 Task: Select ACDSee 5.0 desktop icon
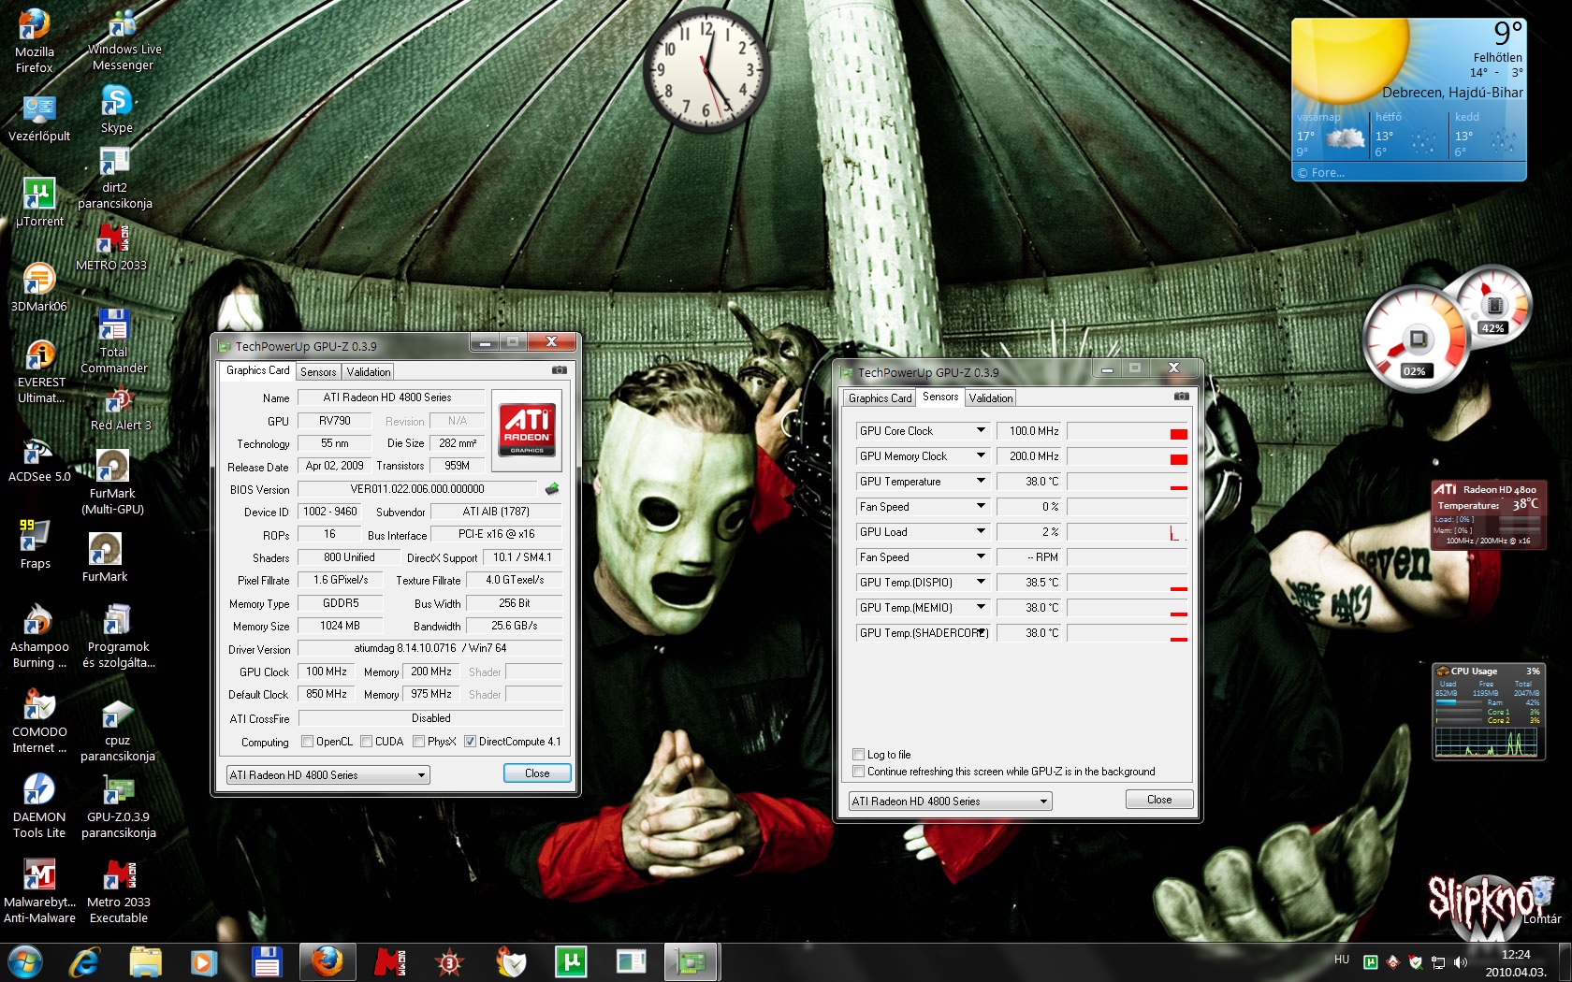(x=38, y=458)
